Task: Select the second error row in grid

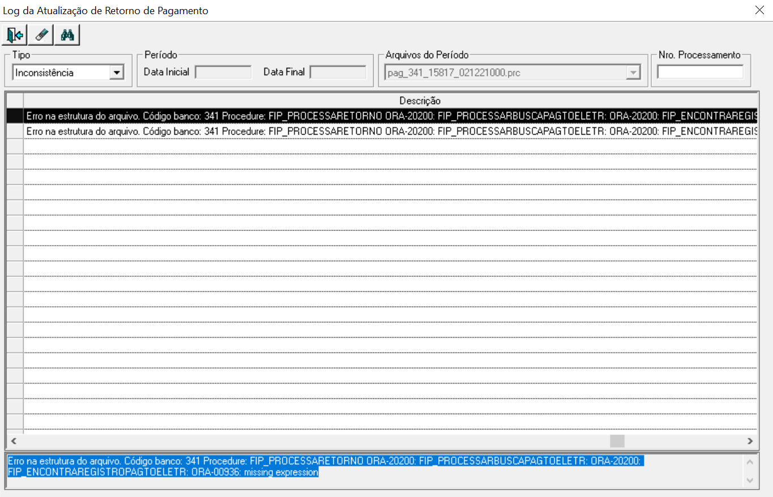Action: point(390,131)
